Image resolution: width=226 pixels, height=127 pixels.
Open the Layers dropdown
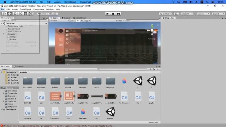[203, 14]
